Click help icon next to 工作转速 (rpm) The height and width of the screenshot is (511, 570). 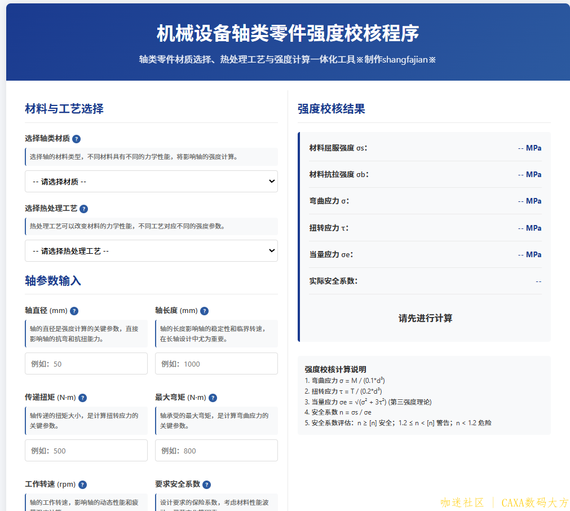point(82,484)
